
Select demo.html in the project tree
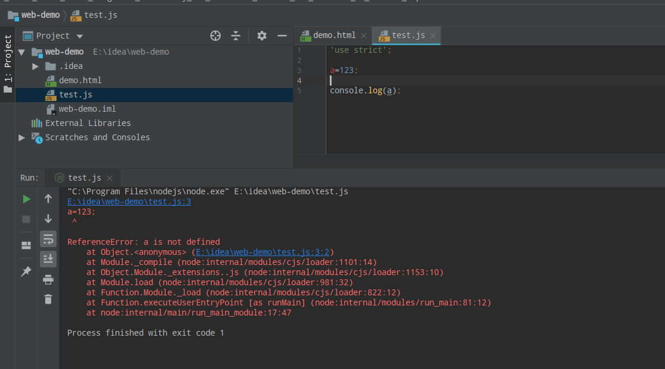click(x=80, y=80)
